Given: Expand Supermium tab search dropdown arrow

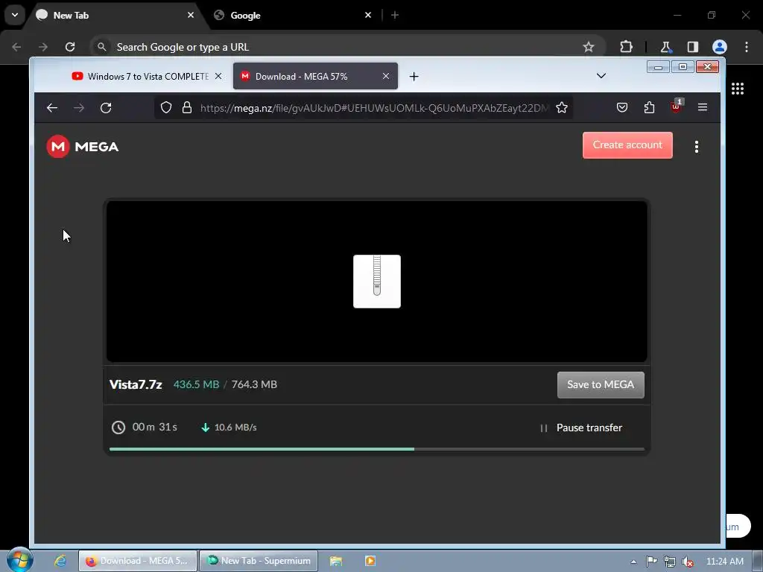Looking at the screenshot, I should tap(15, 15).
